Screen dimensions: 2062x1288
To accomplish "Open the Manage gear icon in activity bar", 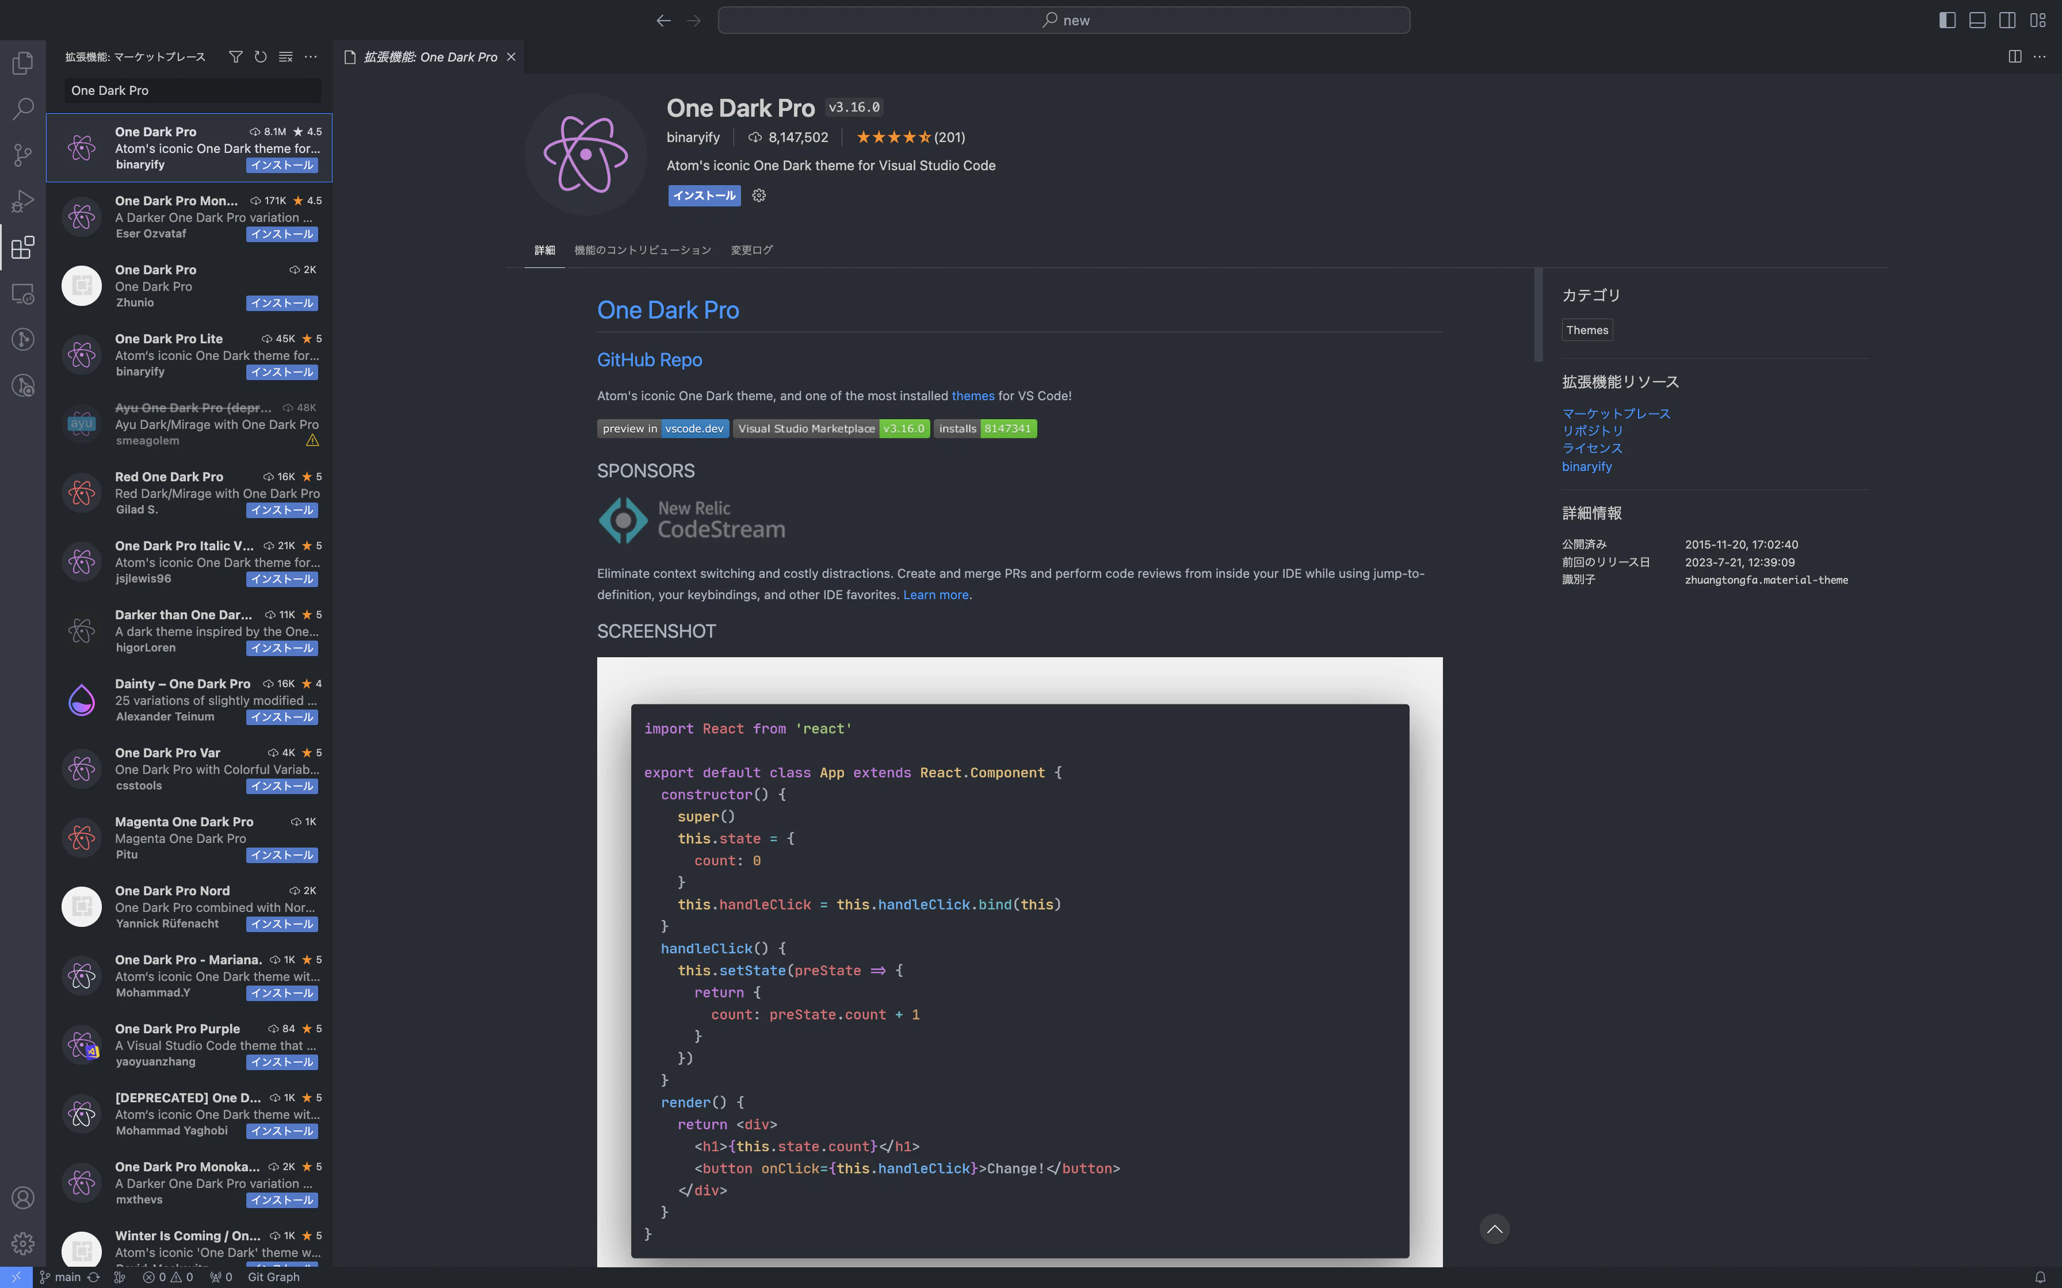I will click(x=23, y=1243).
